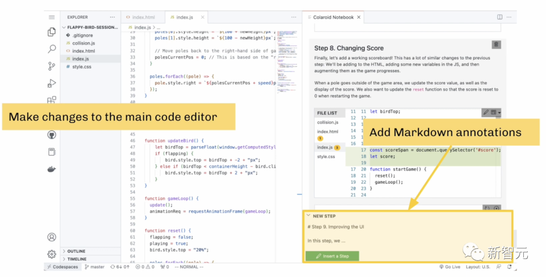Image resolution: width=546 pixels, height=277 pixels.
Task: Delete Step 8 using the trash icon
Action: [x=496, y=45]
